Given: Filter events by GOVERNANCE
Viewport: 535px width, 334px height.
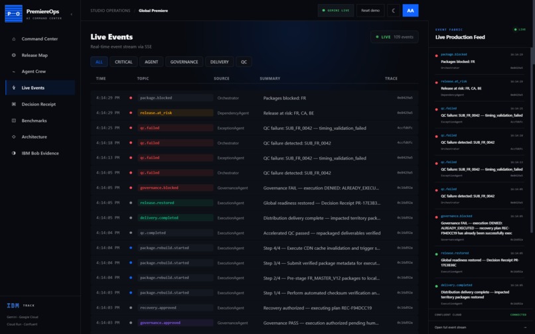Looking at the screenshot, I should [185, 62].
